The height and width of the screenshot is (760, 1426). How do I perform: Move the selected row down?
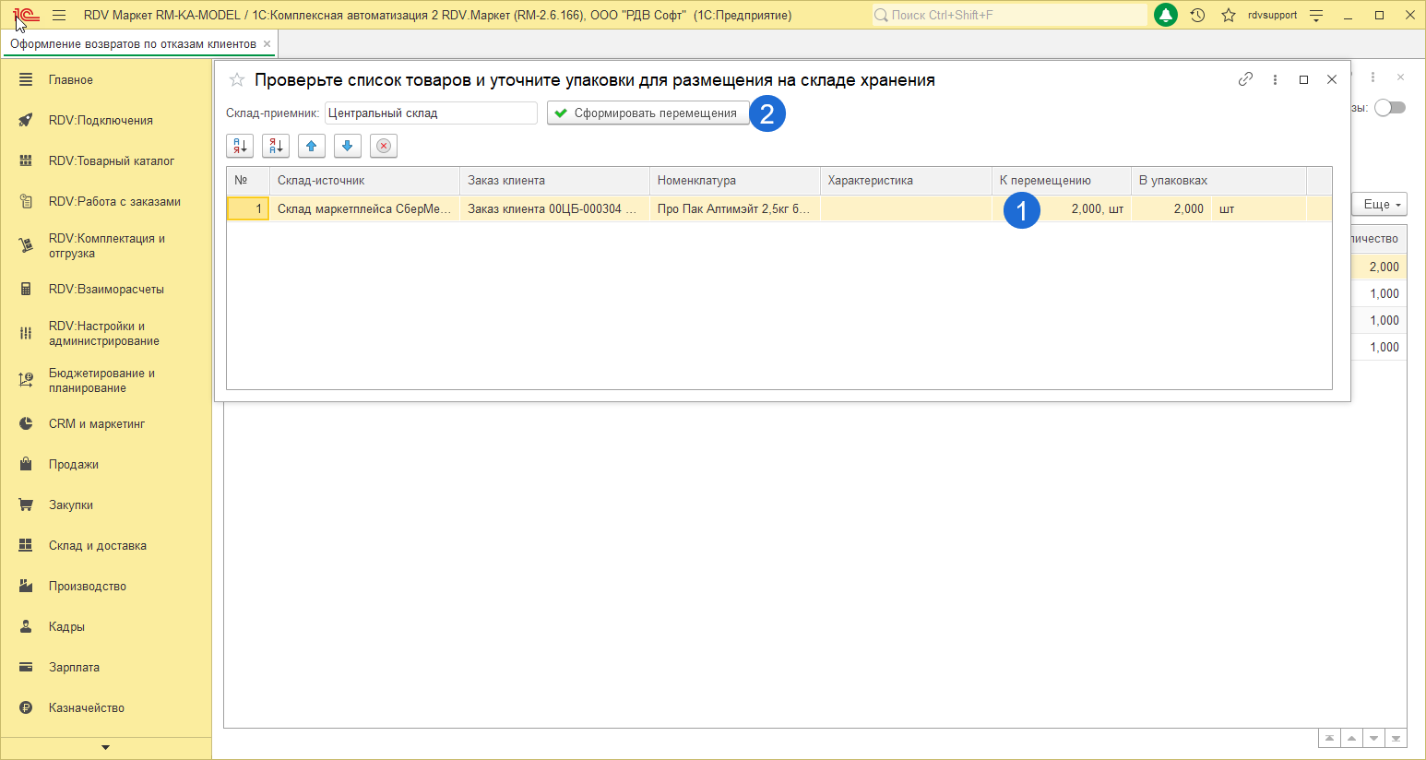348,146
